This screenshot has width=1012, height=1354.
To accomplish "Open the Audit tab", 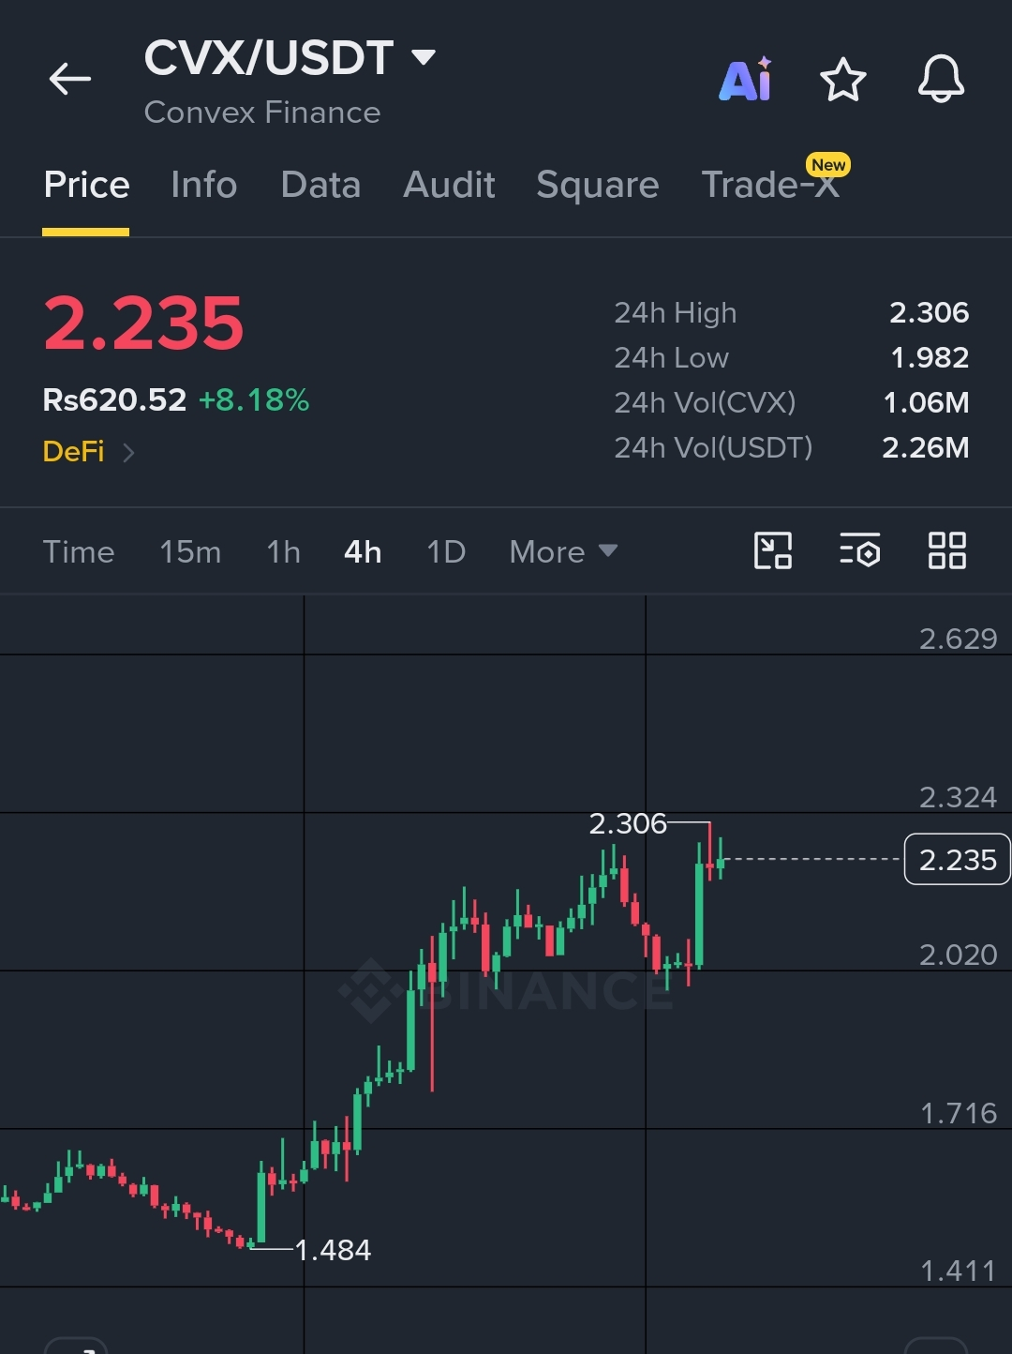I will [449, 185].
